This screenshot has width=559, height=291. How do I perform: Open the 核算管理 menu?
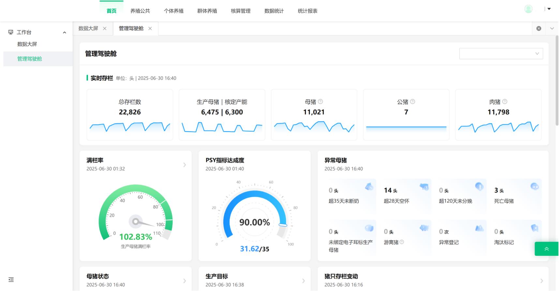(241, 11)
